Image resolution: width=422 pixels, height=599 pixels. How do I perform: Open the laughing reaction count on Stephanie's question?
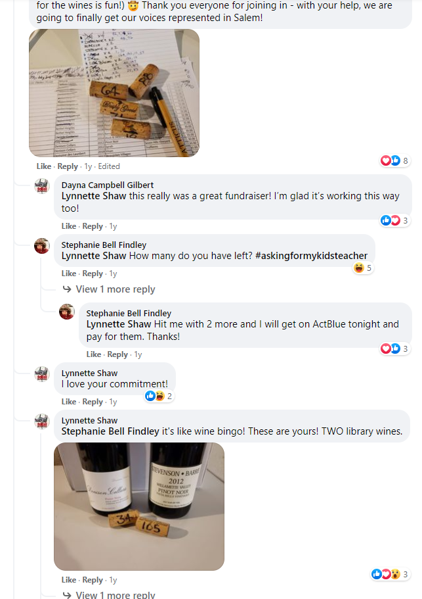[x=362, y=268]
